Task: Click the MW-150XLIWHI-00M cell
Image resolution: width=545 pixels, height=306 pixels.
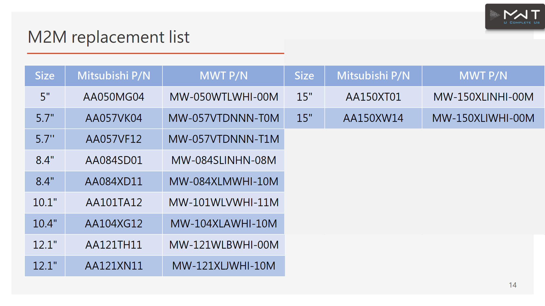Action: (x=483, y=118)
